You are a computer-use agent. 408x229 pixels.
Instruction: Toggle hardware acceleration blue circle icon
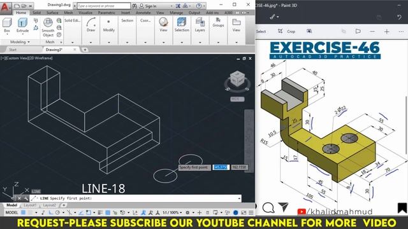(x=235, y=212)
